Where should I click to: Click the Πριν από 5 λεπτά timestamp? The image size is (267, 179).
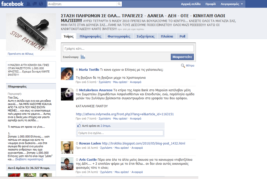[86, 82]
